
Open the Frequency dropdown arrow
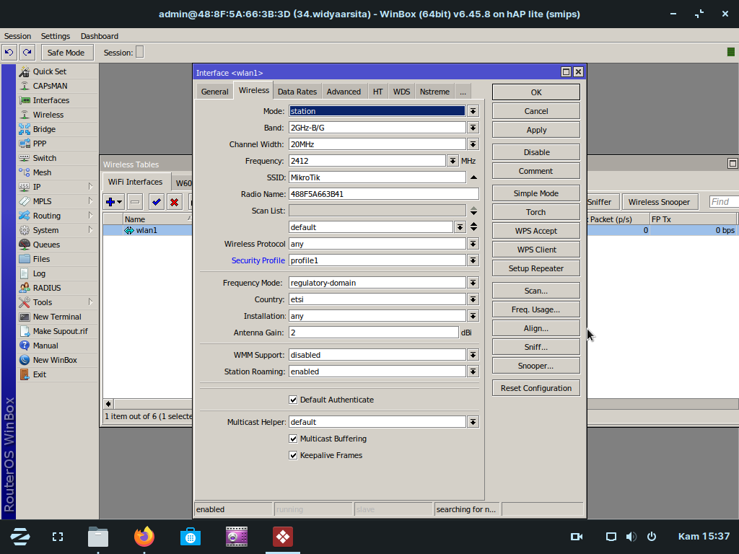[452, 161]
